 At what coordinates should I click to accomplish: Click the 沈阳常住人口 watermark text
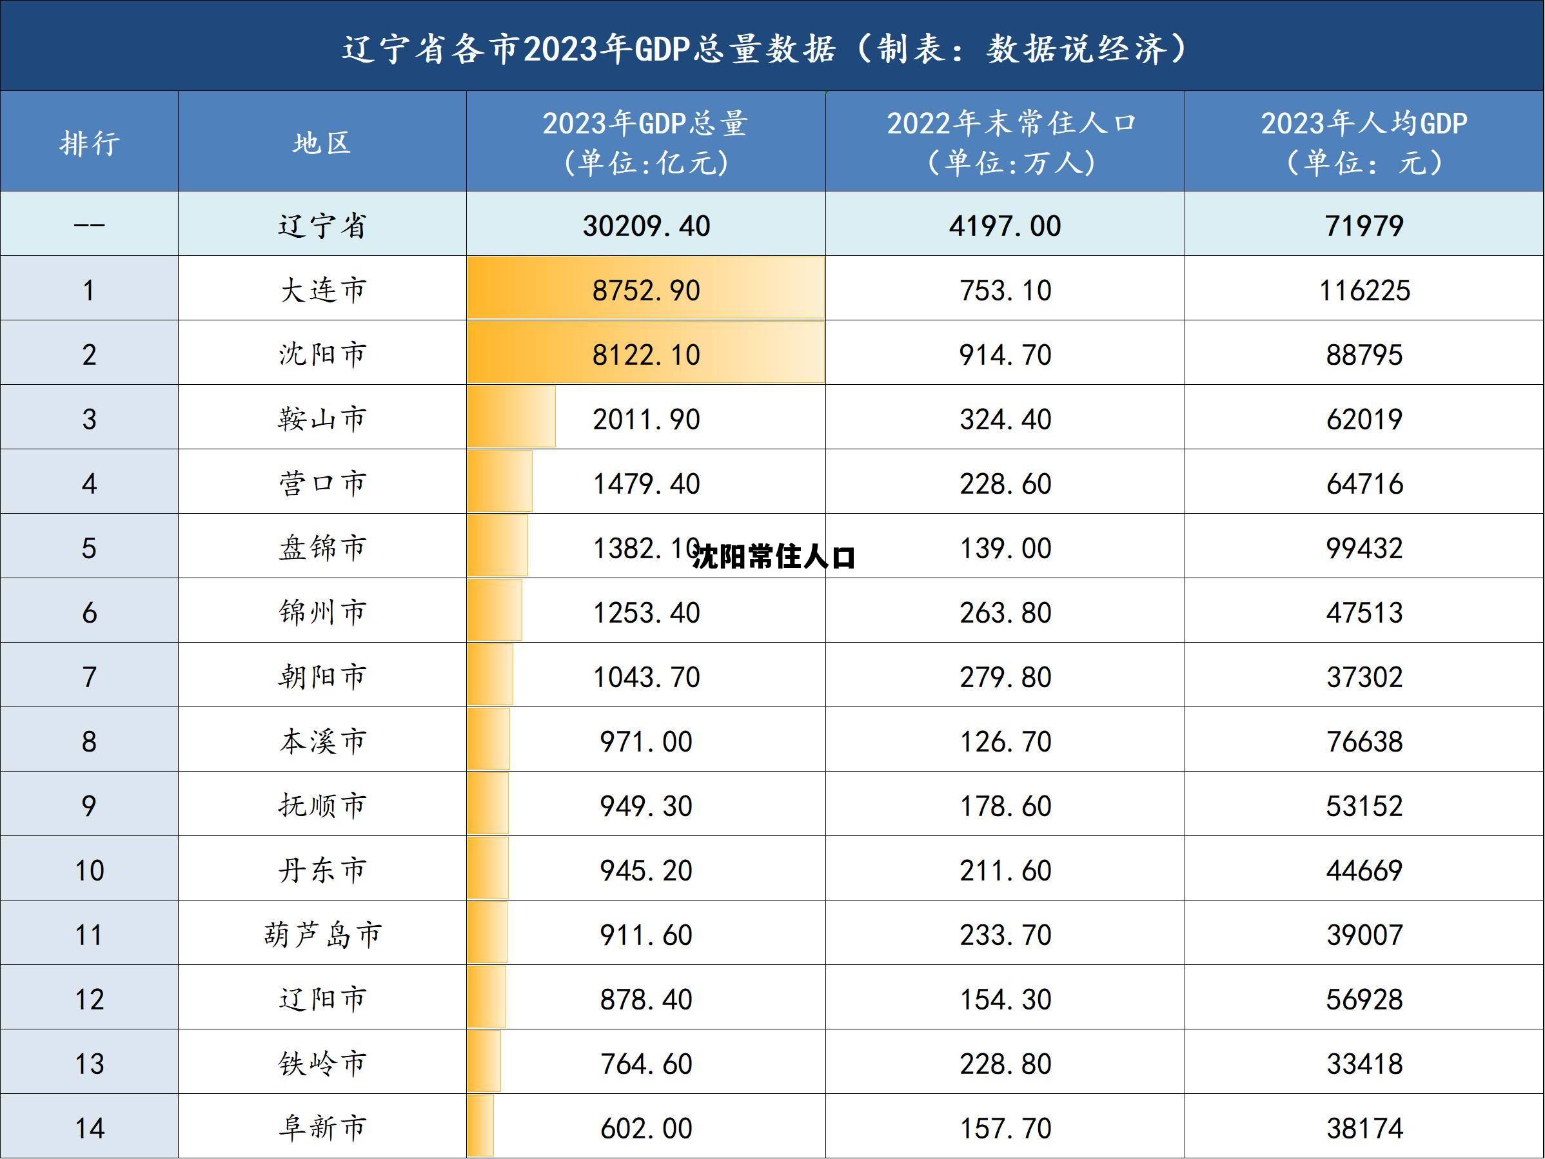tap(775, 556)
